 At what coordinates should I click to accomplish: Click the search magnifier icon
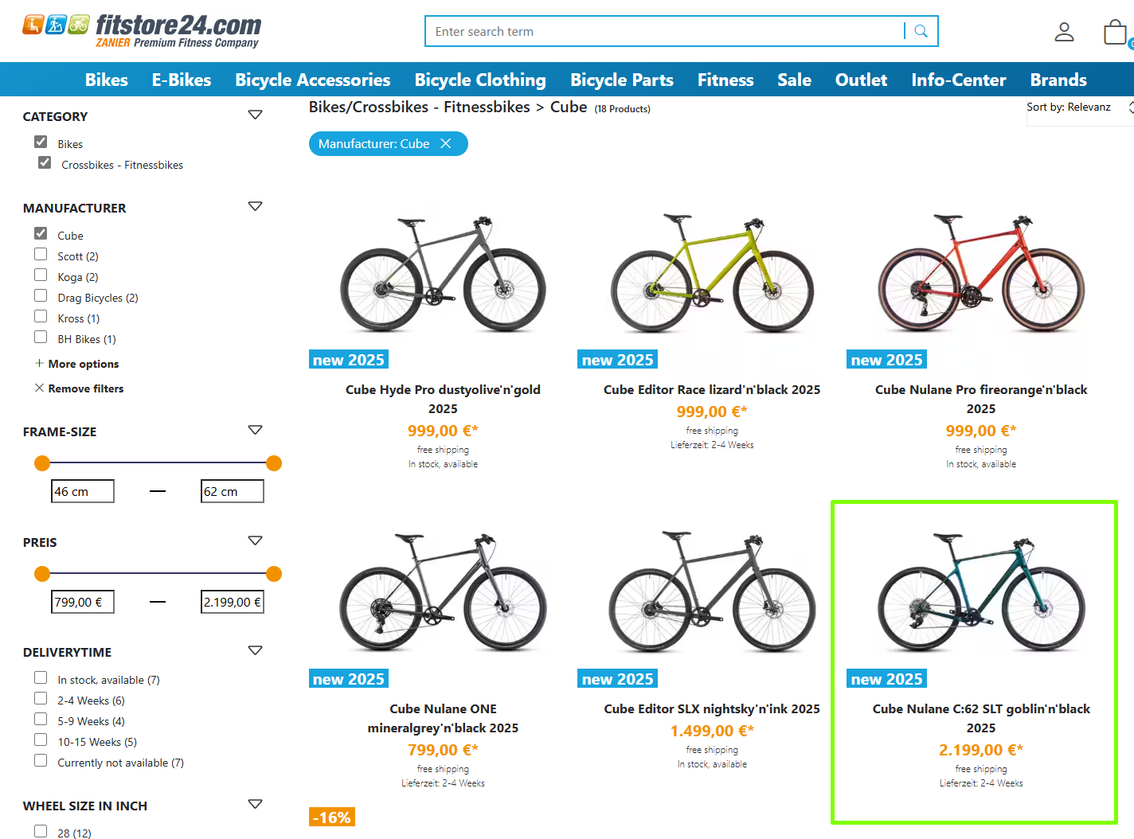pyautogui.click(x=921, y=31)
